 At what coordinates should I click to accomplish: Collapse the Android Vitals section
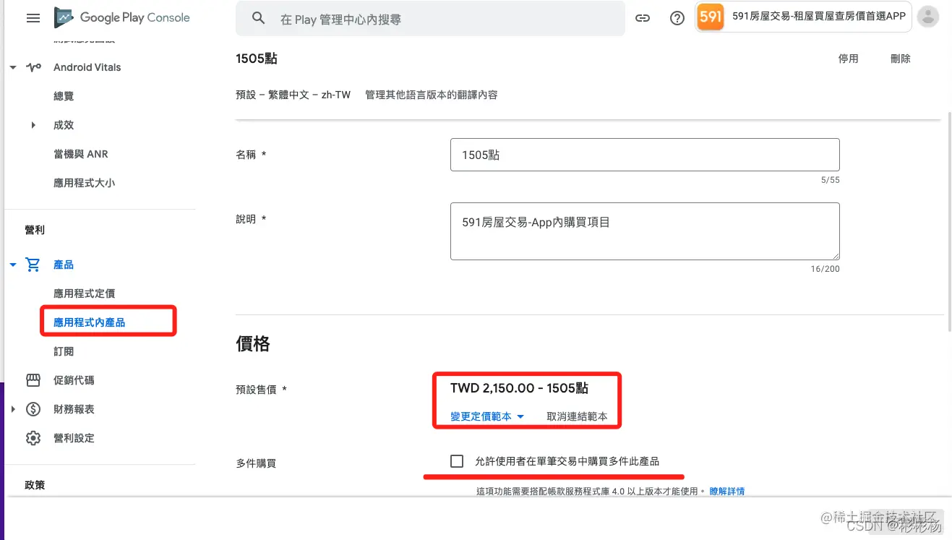tap(13, 67)
